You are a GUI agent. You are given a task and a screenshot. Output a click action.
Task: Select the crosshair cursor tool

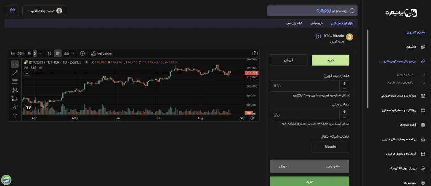[15, 64]
